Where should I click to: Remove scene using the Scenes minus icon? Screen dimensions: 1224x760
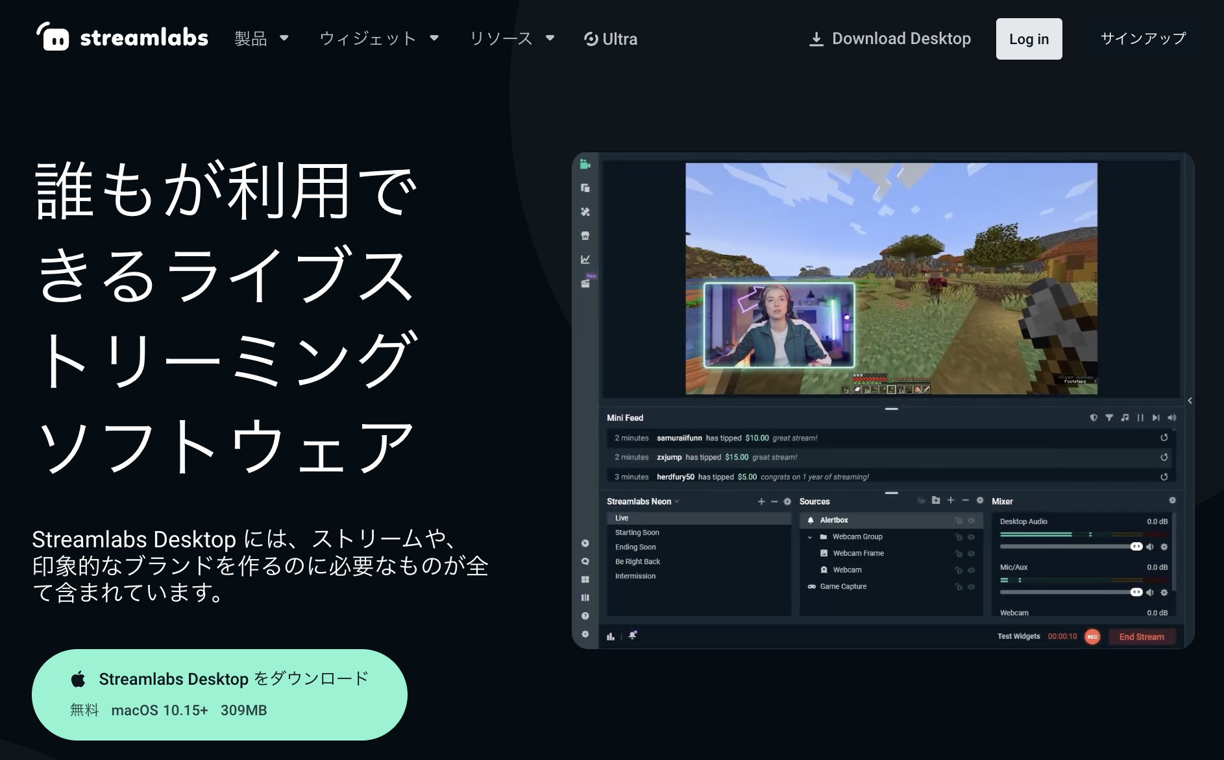click(774, 501)
